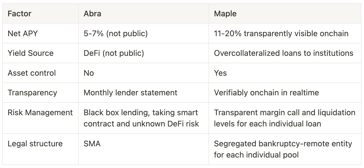
Task: Select the Abra column header cell
Action: click(144, 14)
